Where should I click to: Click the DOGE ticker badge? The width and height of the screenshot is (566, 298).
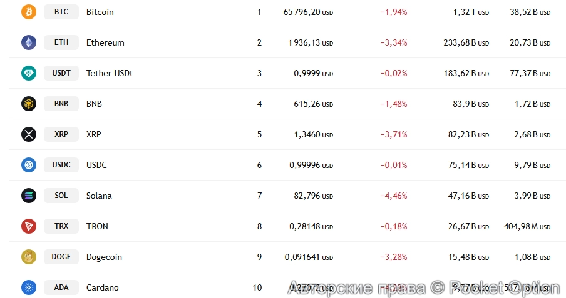coord(61,257)
